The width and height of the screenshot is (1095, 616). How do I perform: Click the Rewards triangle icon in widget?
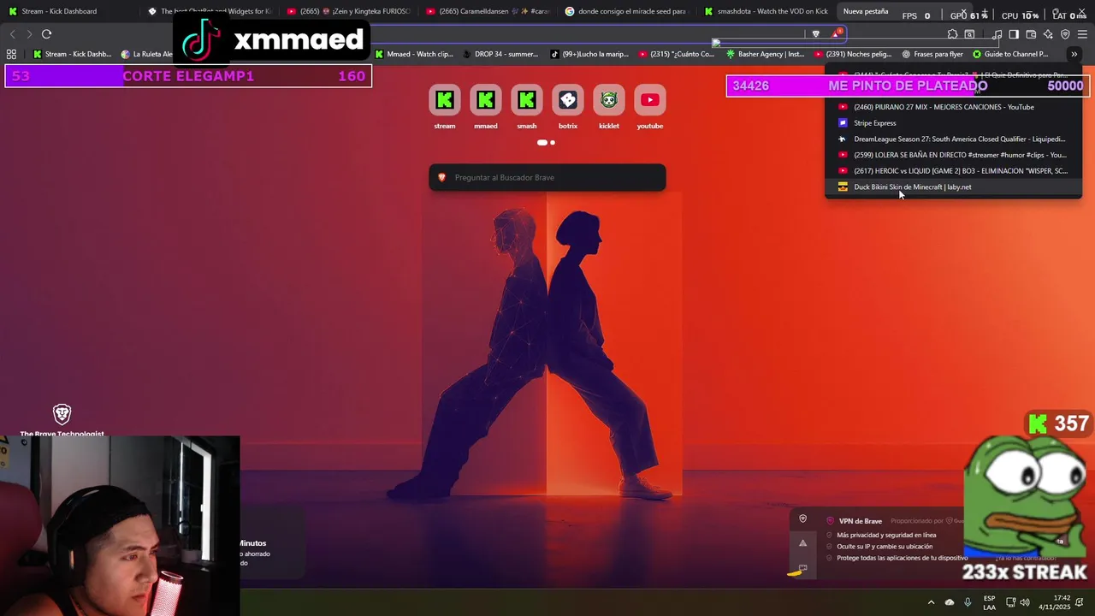[x=802, y=543]
